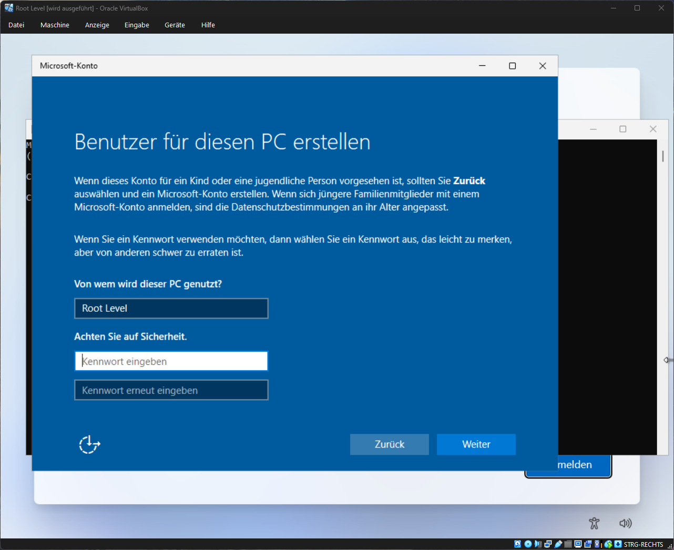Click the accessibility icon in the setup screen
Viewport: 674px width, 550px height.
point(594,523)
